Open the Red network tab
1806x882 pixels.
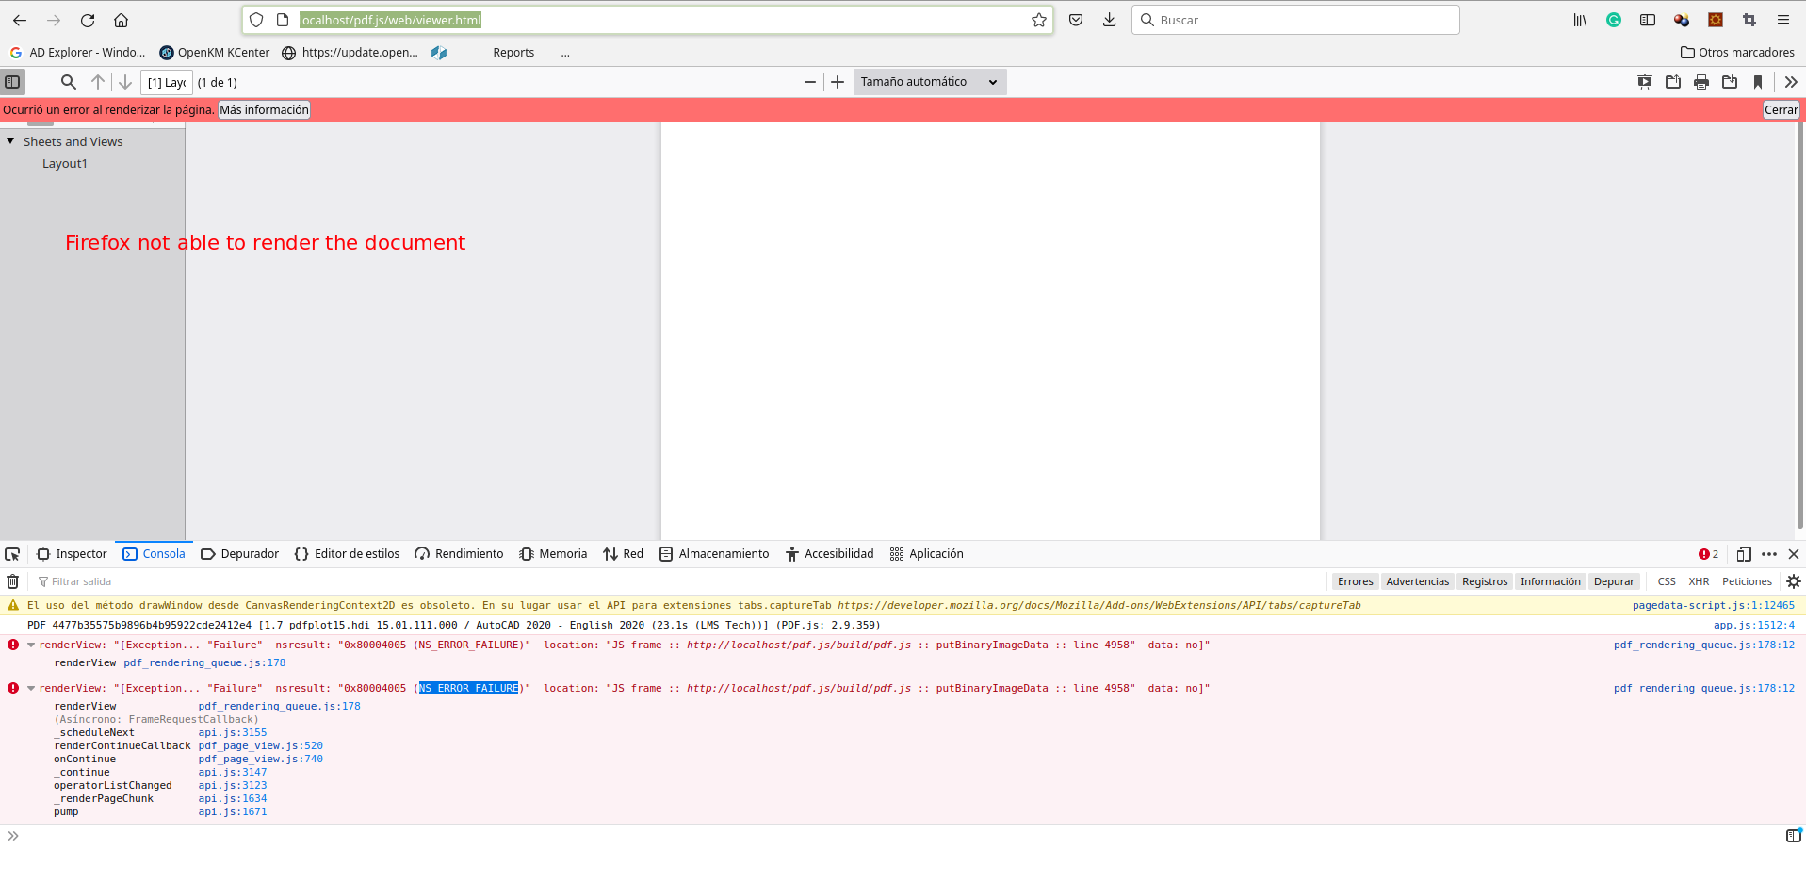click(624, 554)
